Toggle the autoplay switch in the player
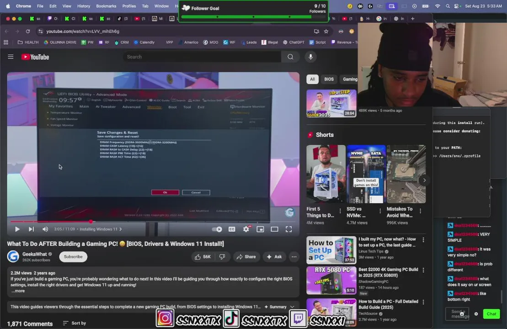507x329 pixels. (217, 229)
